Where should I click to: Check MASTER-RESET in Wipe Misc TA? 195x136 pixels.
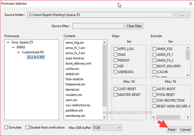tap(115, 95)
